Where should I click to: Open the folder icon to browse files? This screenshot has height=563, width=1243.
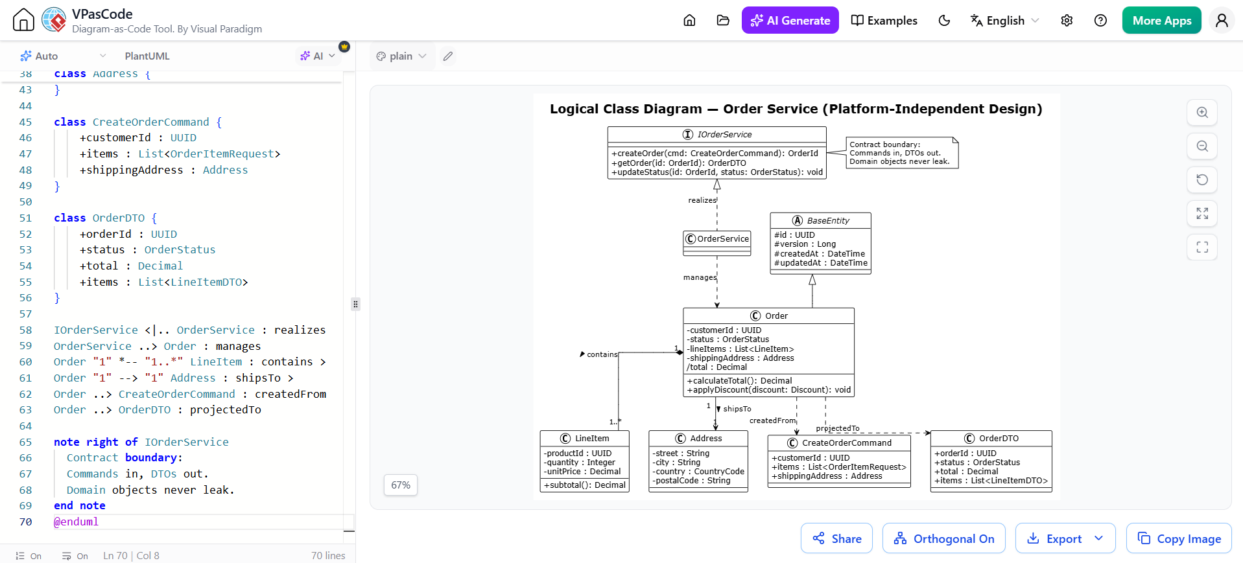click(x=723, y=20)
